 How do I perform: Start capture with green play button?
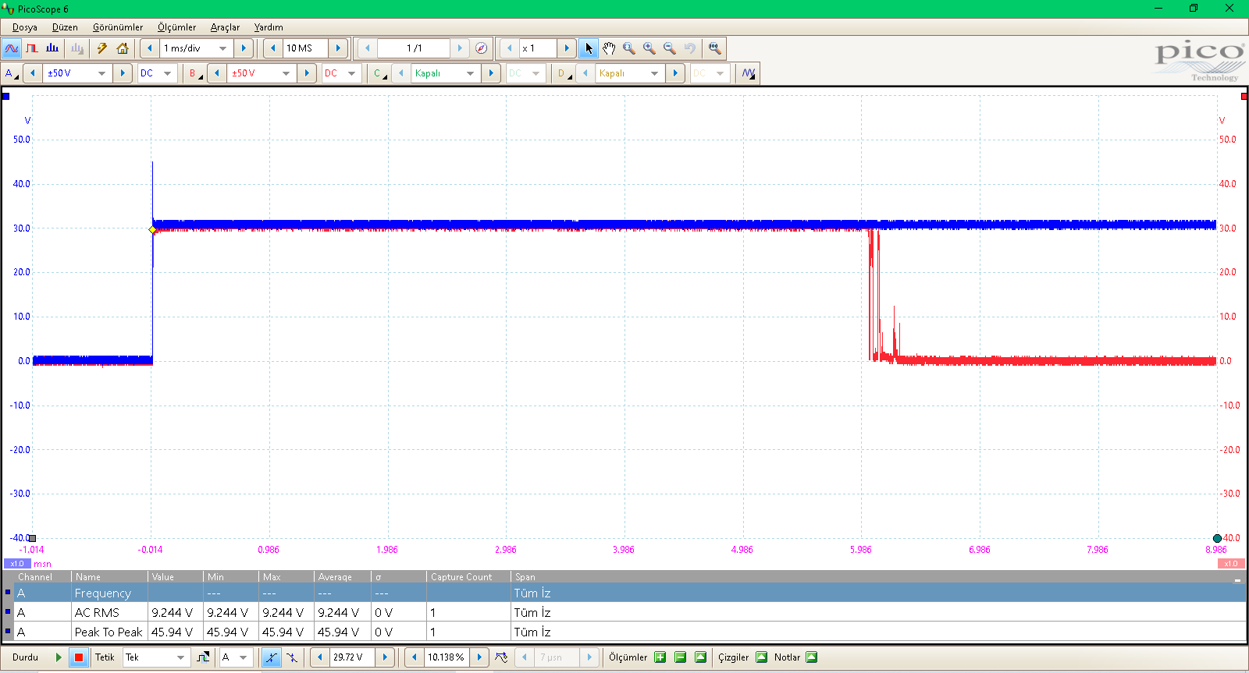click(59, 657)
